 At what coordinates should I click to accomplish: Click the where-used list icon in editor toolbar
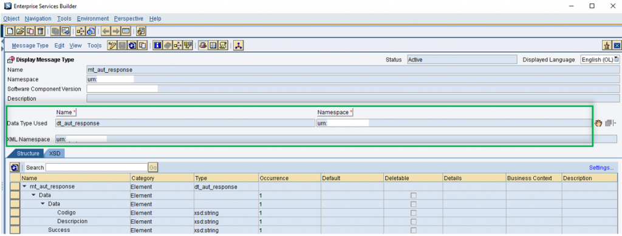click(x=178, y=46)
